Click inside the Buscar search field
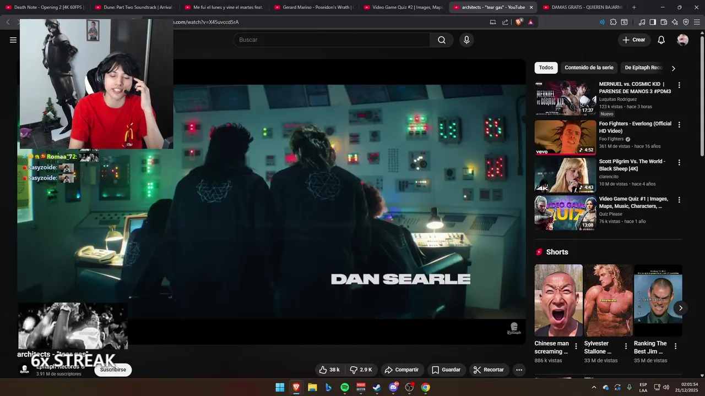 click(332, 40)
